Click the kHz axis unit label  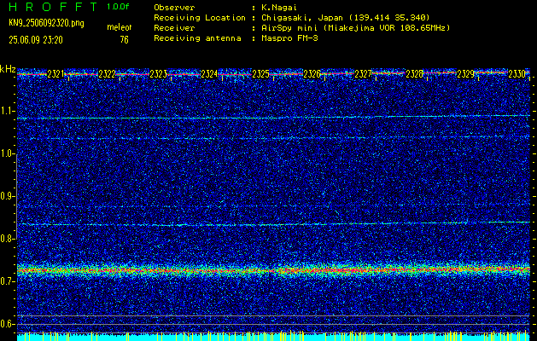(8, 69)
